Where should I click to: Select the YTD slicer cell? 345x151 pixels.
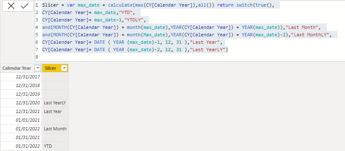(55, 146)
